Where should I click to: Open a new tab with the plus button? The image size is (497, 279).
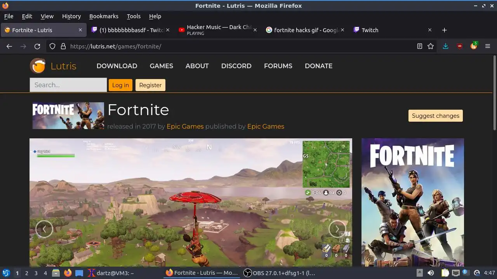445,30
